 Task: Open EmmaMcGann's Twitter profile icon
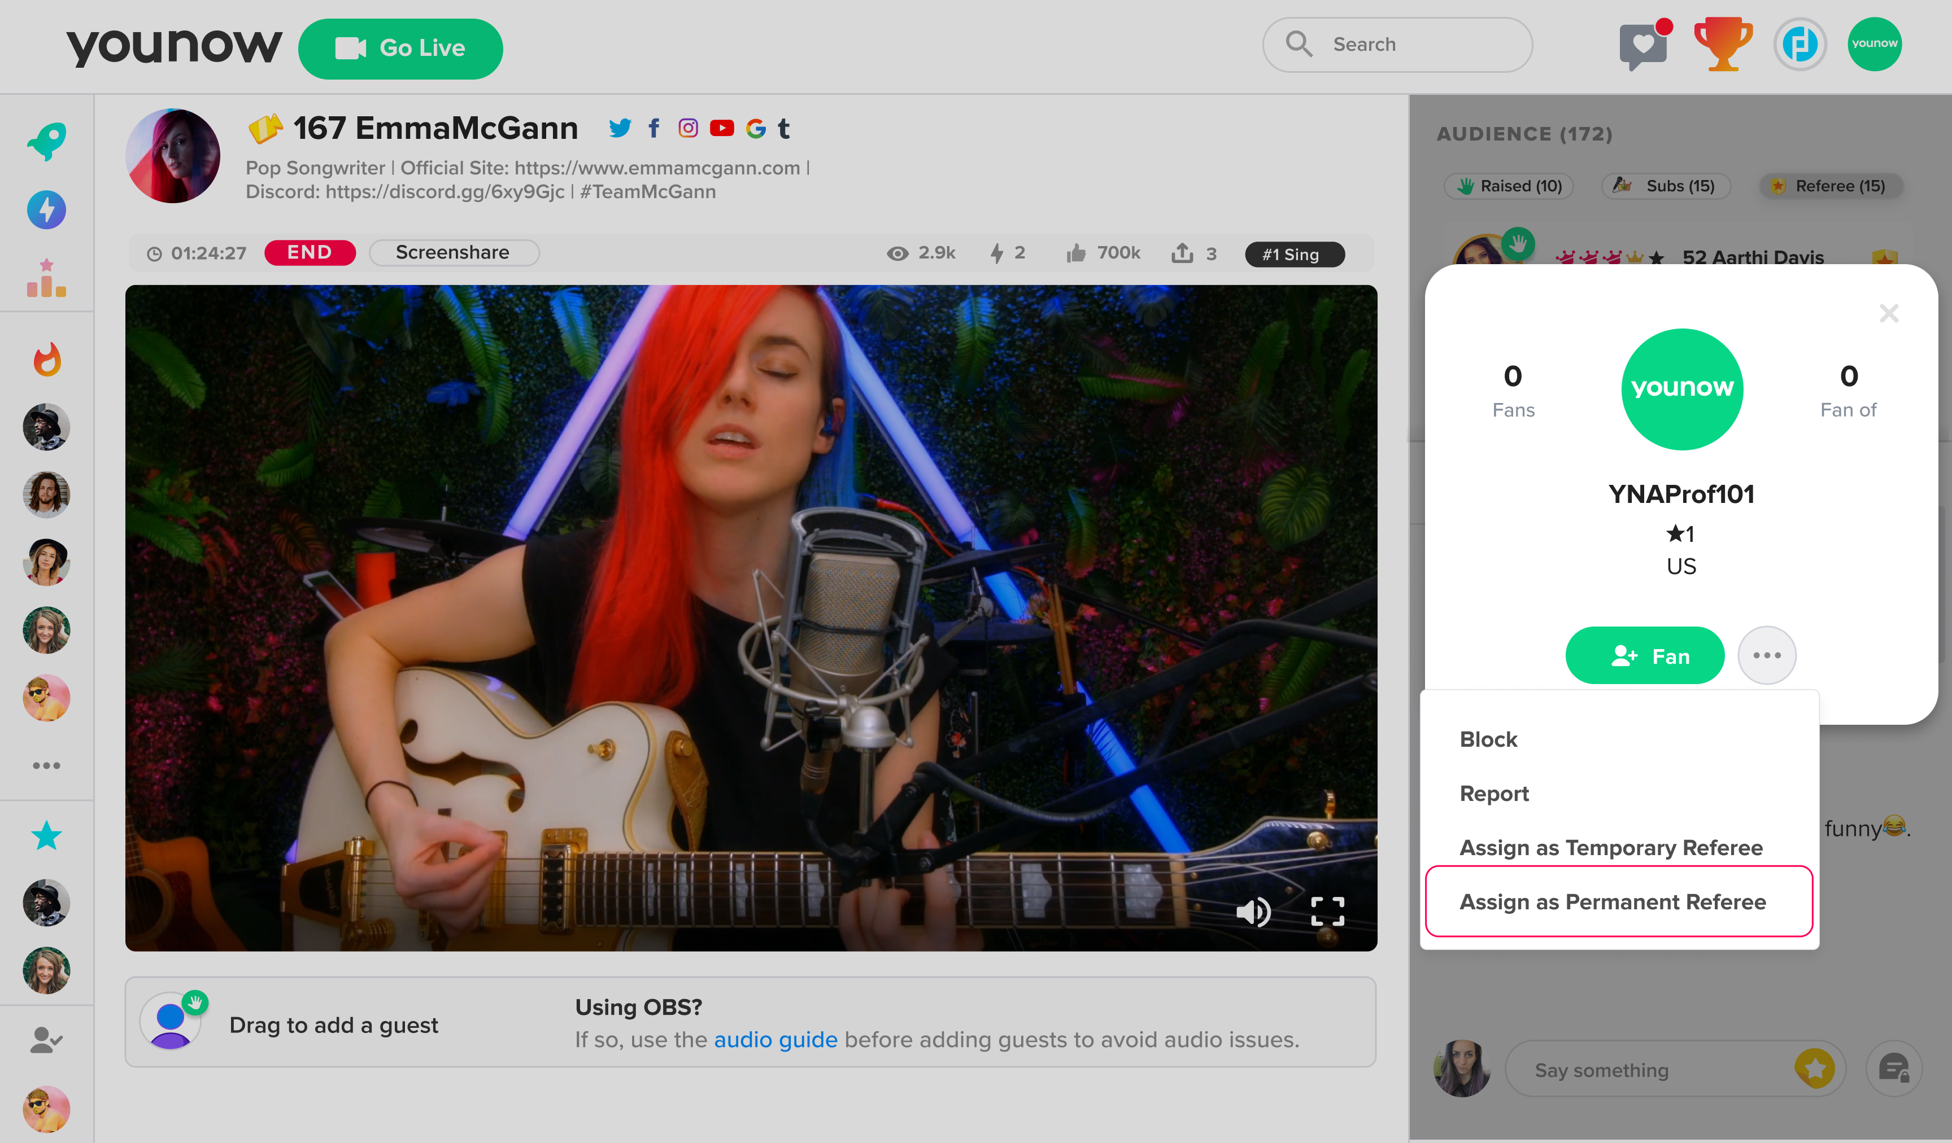(x=620, y=129)
